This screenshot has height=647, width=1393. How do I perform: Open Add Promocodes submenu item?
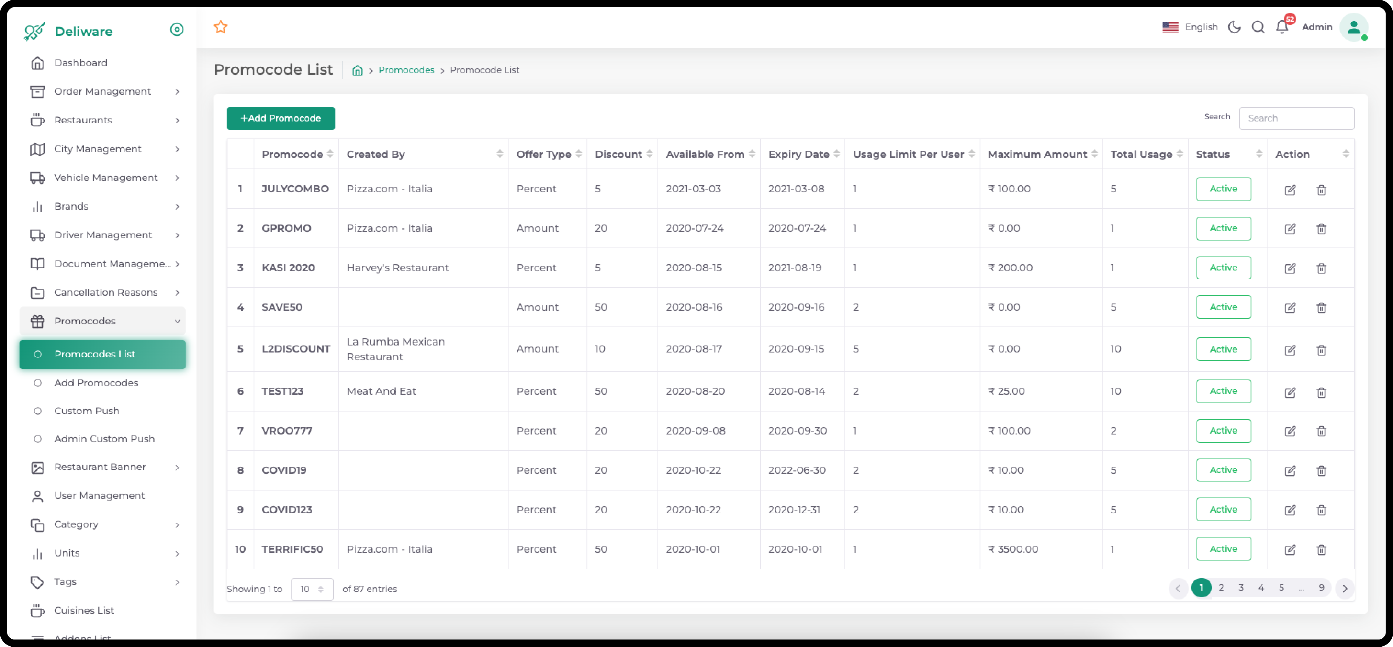tap(96, 383)
